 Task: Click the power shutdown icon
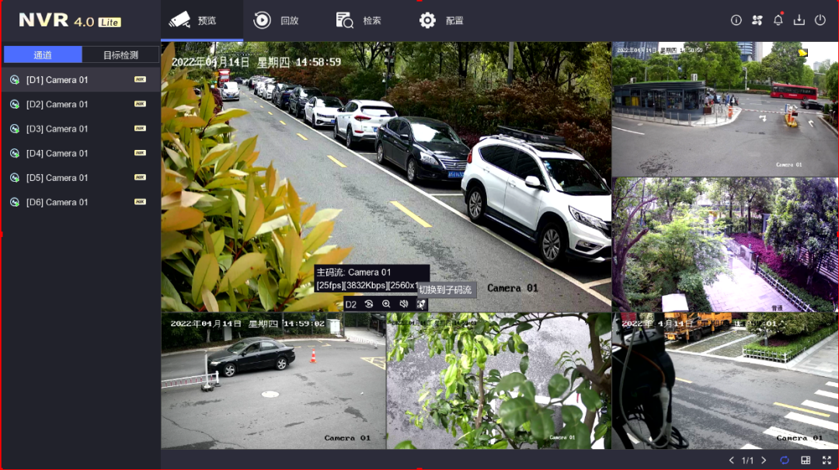point(820,20)
